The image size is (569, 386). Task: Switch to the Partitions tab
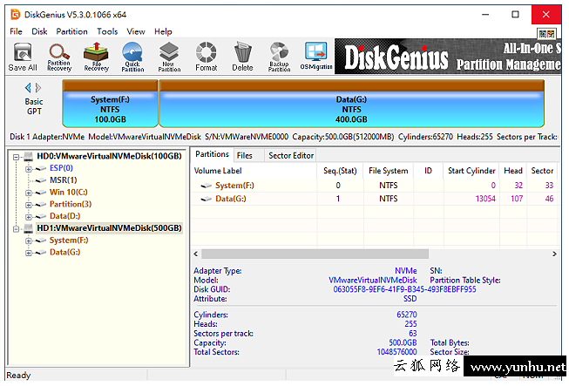pyautogui.click(x=212, y=154)
